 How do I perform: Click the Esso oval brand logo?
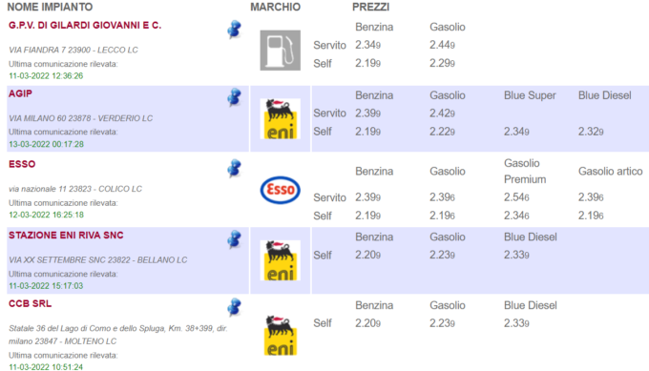281,190
